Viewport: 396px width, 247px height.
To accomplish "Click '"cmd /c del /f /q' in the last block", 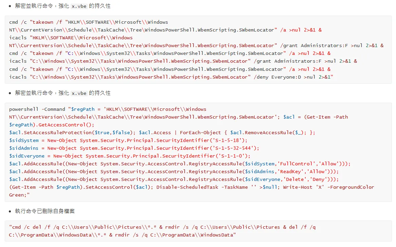I will point(34,227).
